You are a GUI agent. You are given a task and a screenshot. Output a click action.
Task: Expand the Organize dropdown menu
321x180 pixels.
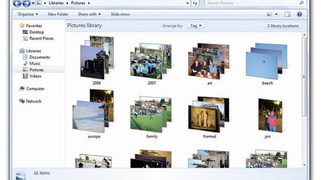[x=28, y=14]
